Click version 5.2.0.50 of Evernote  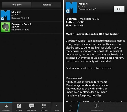point(15,27)
